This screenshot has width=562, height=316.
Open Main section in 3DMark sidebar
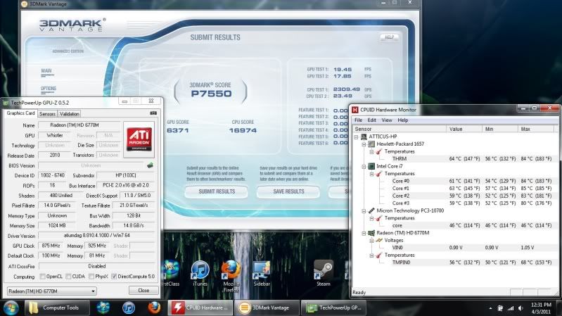[x=46, y=71]
